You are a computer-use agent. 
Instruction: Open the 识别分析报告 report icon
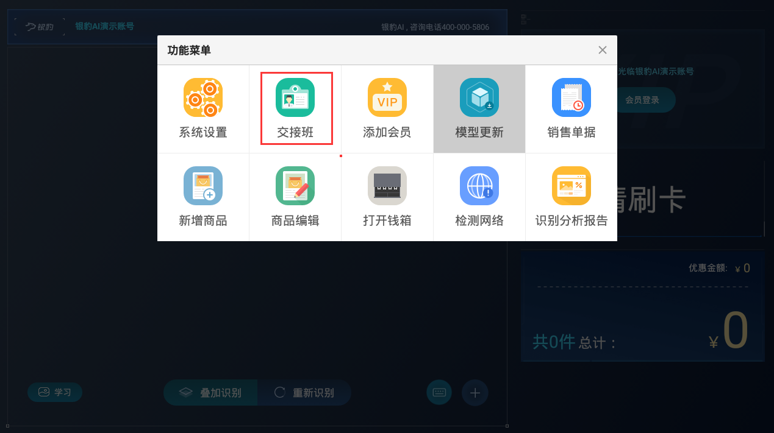pos(572,186)
